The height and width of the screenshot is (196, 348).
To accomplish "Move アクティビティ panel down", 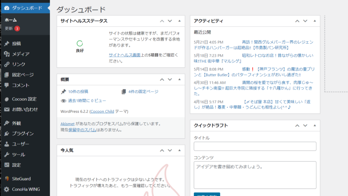I will (305, 21).
